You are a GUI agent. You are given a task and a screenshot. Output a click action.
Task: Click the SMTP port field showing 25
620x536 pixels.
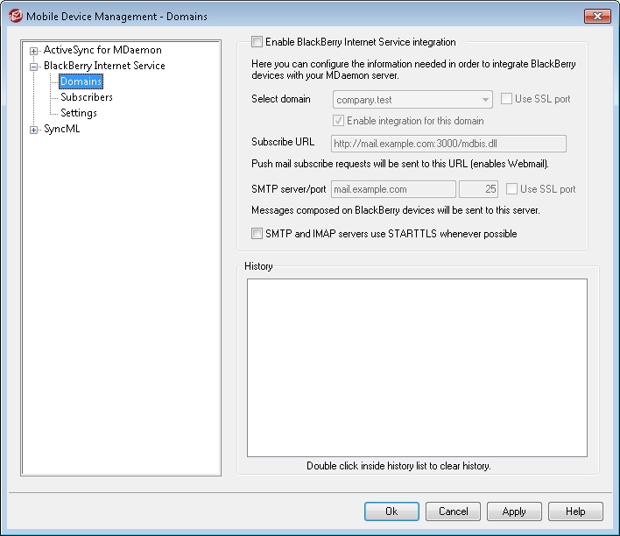[x=478, y=189]
